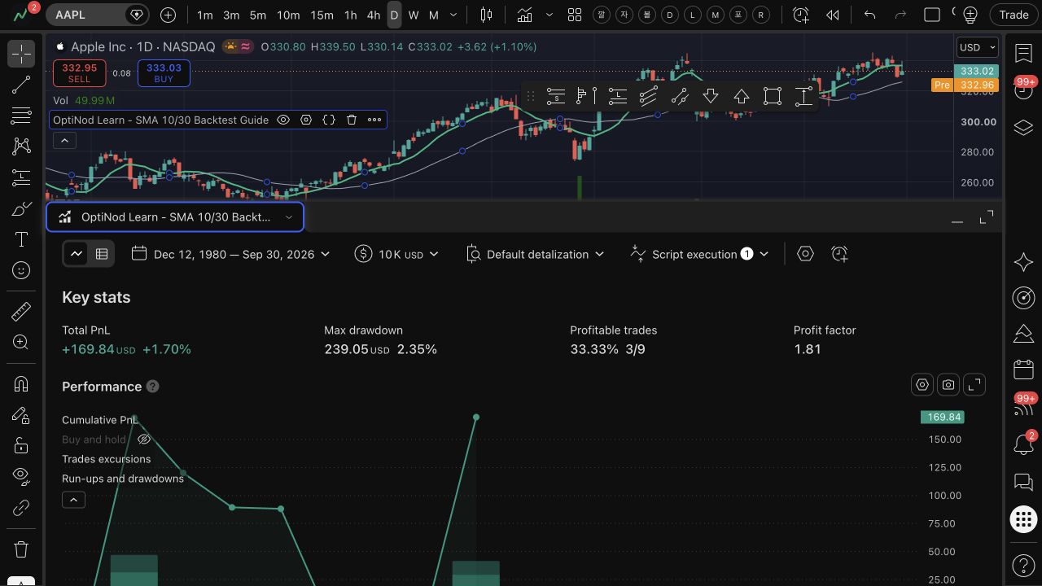Select the 15m timeframe
This screenshot has height=586, width=1042.
click(x=322, y=15)
